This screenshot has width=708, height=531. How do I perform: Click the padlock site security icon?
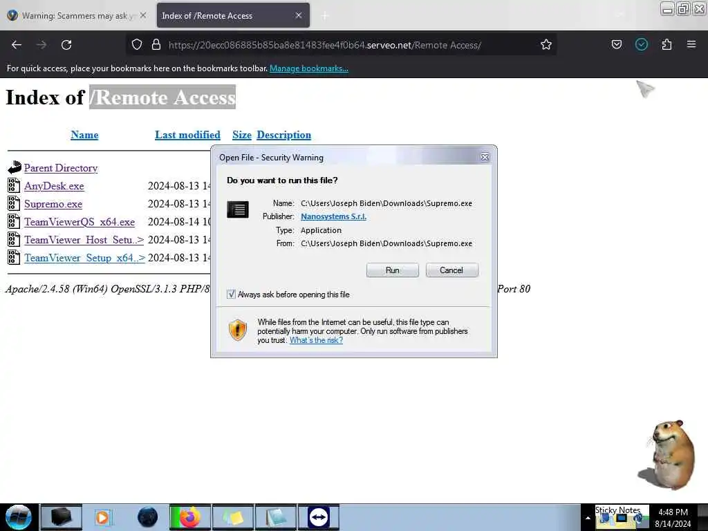coord(156,45)
